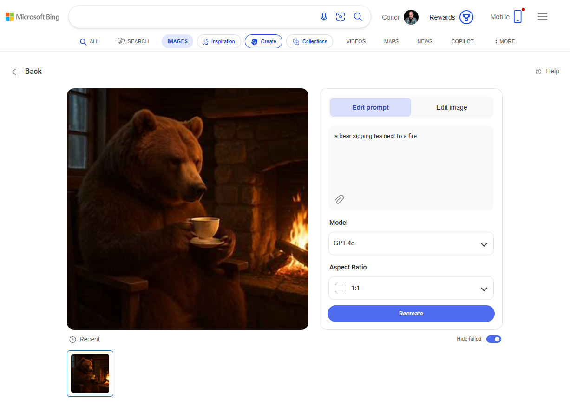Open the Help link

(x=552, y=71)
